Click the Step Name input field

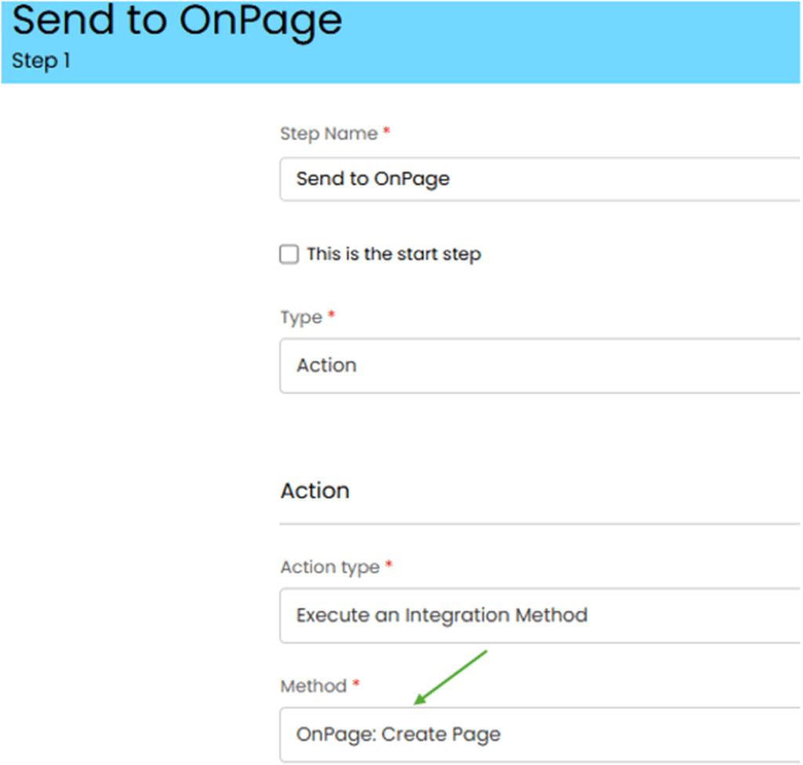click(540, 179)
